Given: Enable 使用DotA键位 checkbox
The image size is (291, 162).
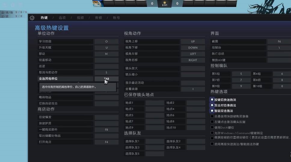Looking at the screenshot, I should [212, 127].
